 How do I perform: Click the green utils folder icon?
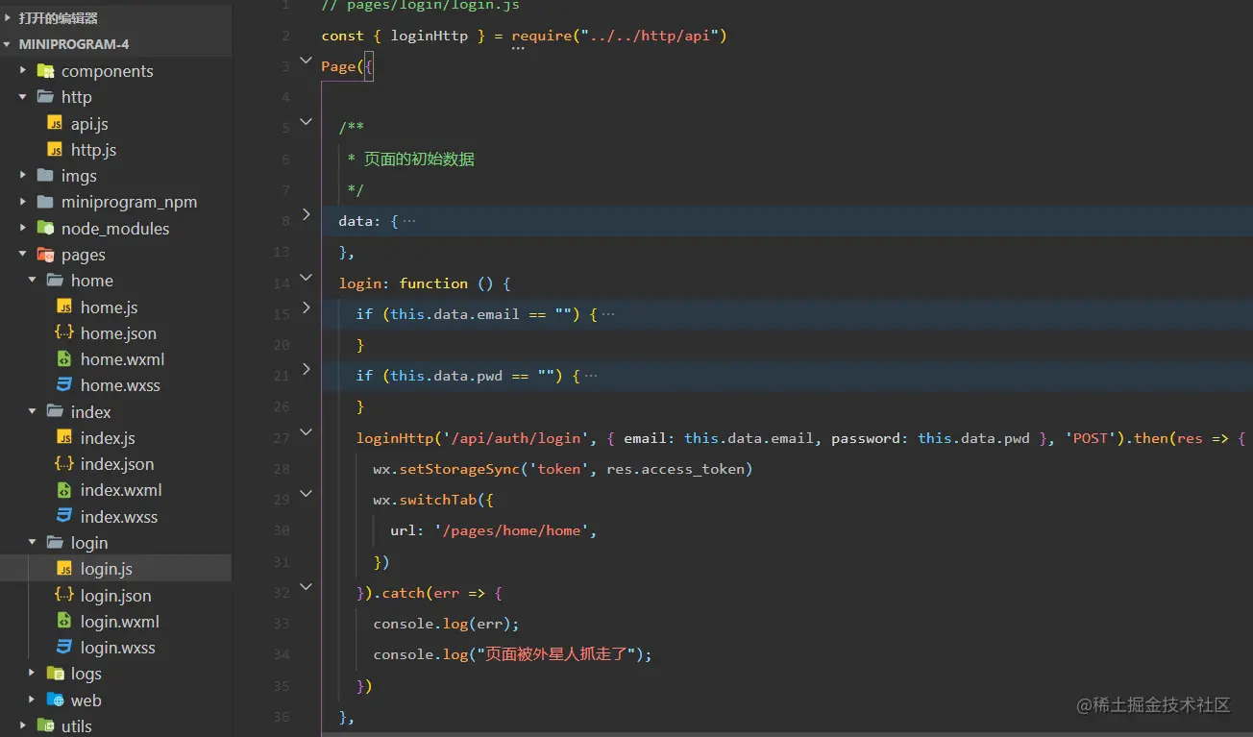[x=45, y=725]
